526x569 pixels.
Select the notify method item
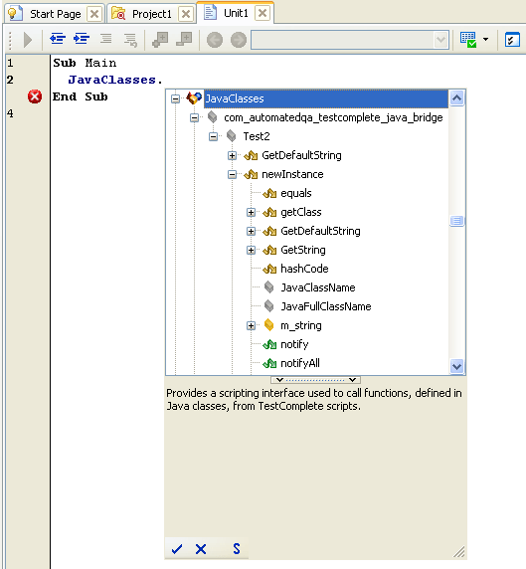pyautogui.click(x=294, y=344)
